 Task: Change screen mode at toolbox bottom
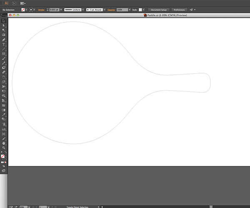[3, 171]
